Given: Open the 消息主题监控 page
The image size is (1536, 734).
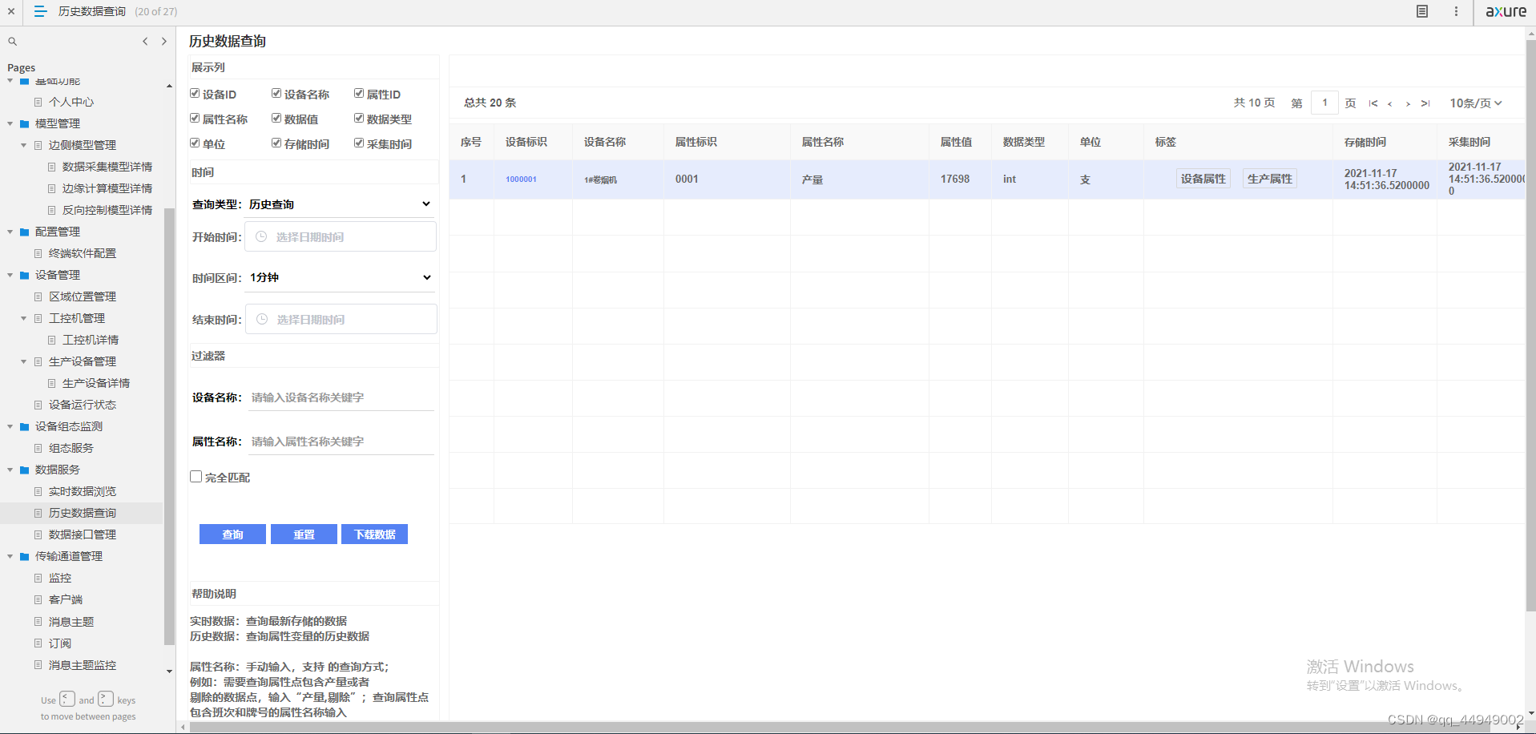Looking at the screenshot, I should [83, 665].
